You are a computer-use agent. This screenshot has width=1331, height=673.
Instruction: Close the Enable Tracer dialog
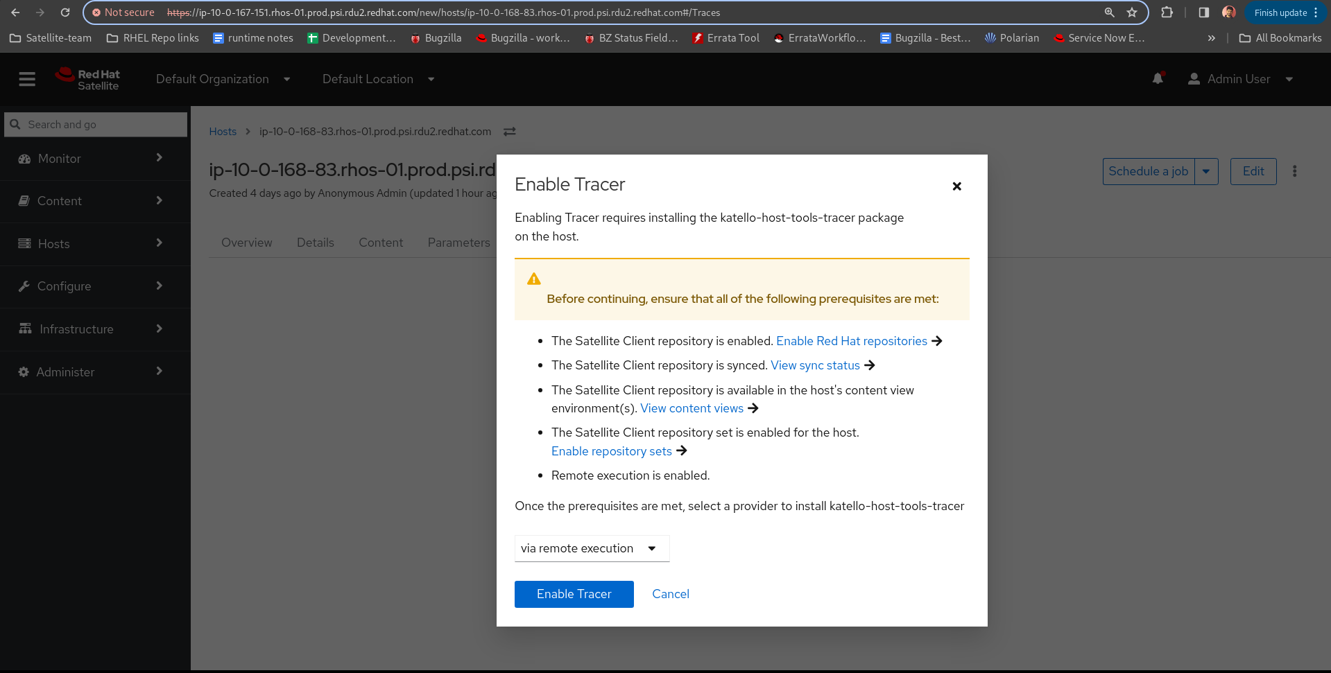956,186
